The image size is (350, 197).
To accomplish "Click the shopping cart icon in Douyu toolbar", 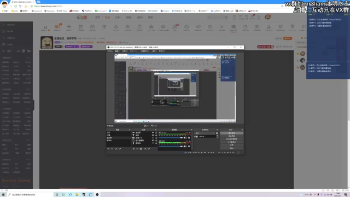I will pos(221,27).
